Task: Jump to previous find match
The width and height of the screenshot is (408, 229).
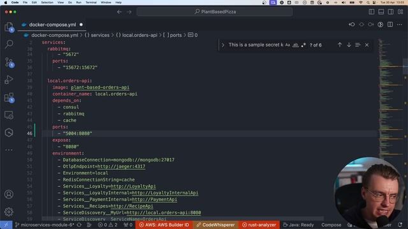Action: pyautogui.click(x=340, y=45)
